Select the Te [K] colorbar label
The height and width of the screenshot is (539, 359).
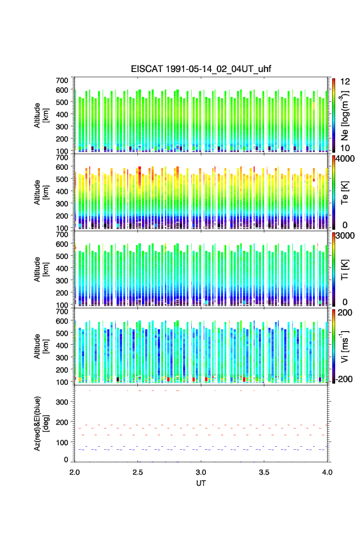[x=345, y=192]
